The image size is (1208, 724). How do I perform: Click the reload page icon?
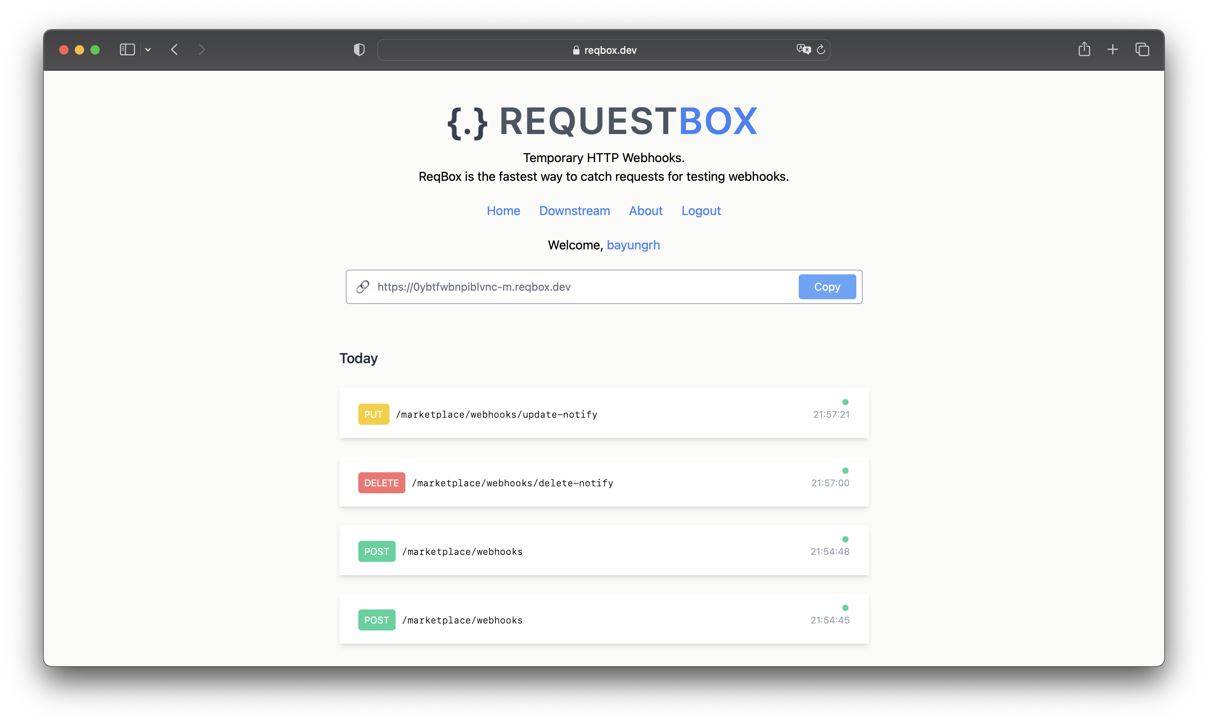[821, 49]
